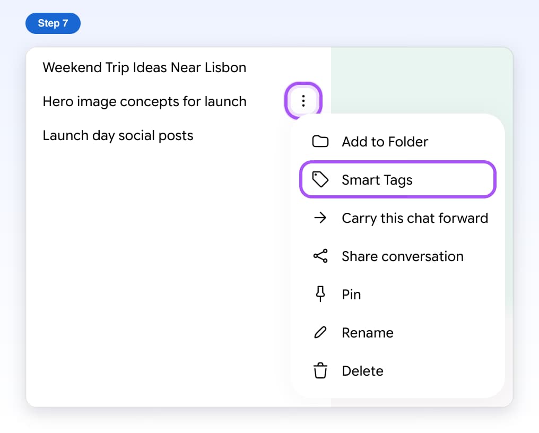Click the arrow icon for Carry this chat forward
539x433 pixels.
point(320,218)
